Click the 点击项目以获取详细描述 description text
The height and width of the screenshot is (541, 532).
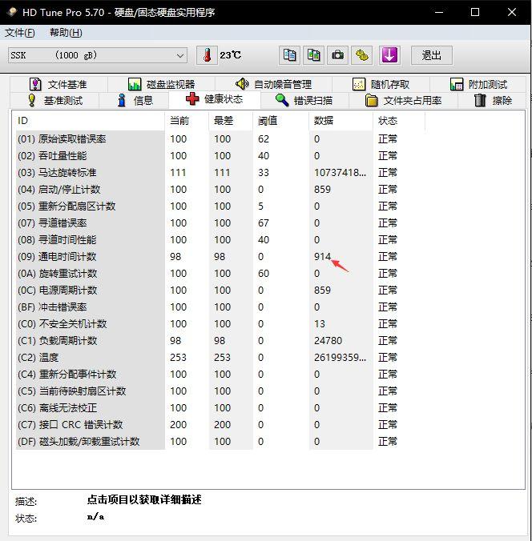click(x=144, y=499)
